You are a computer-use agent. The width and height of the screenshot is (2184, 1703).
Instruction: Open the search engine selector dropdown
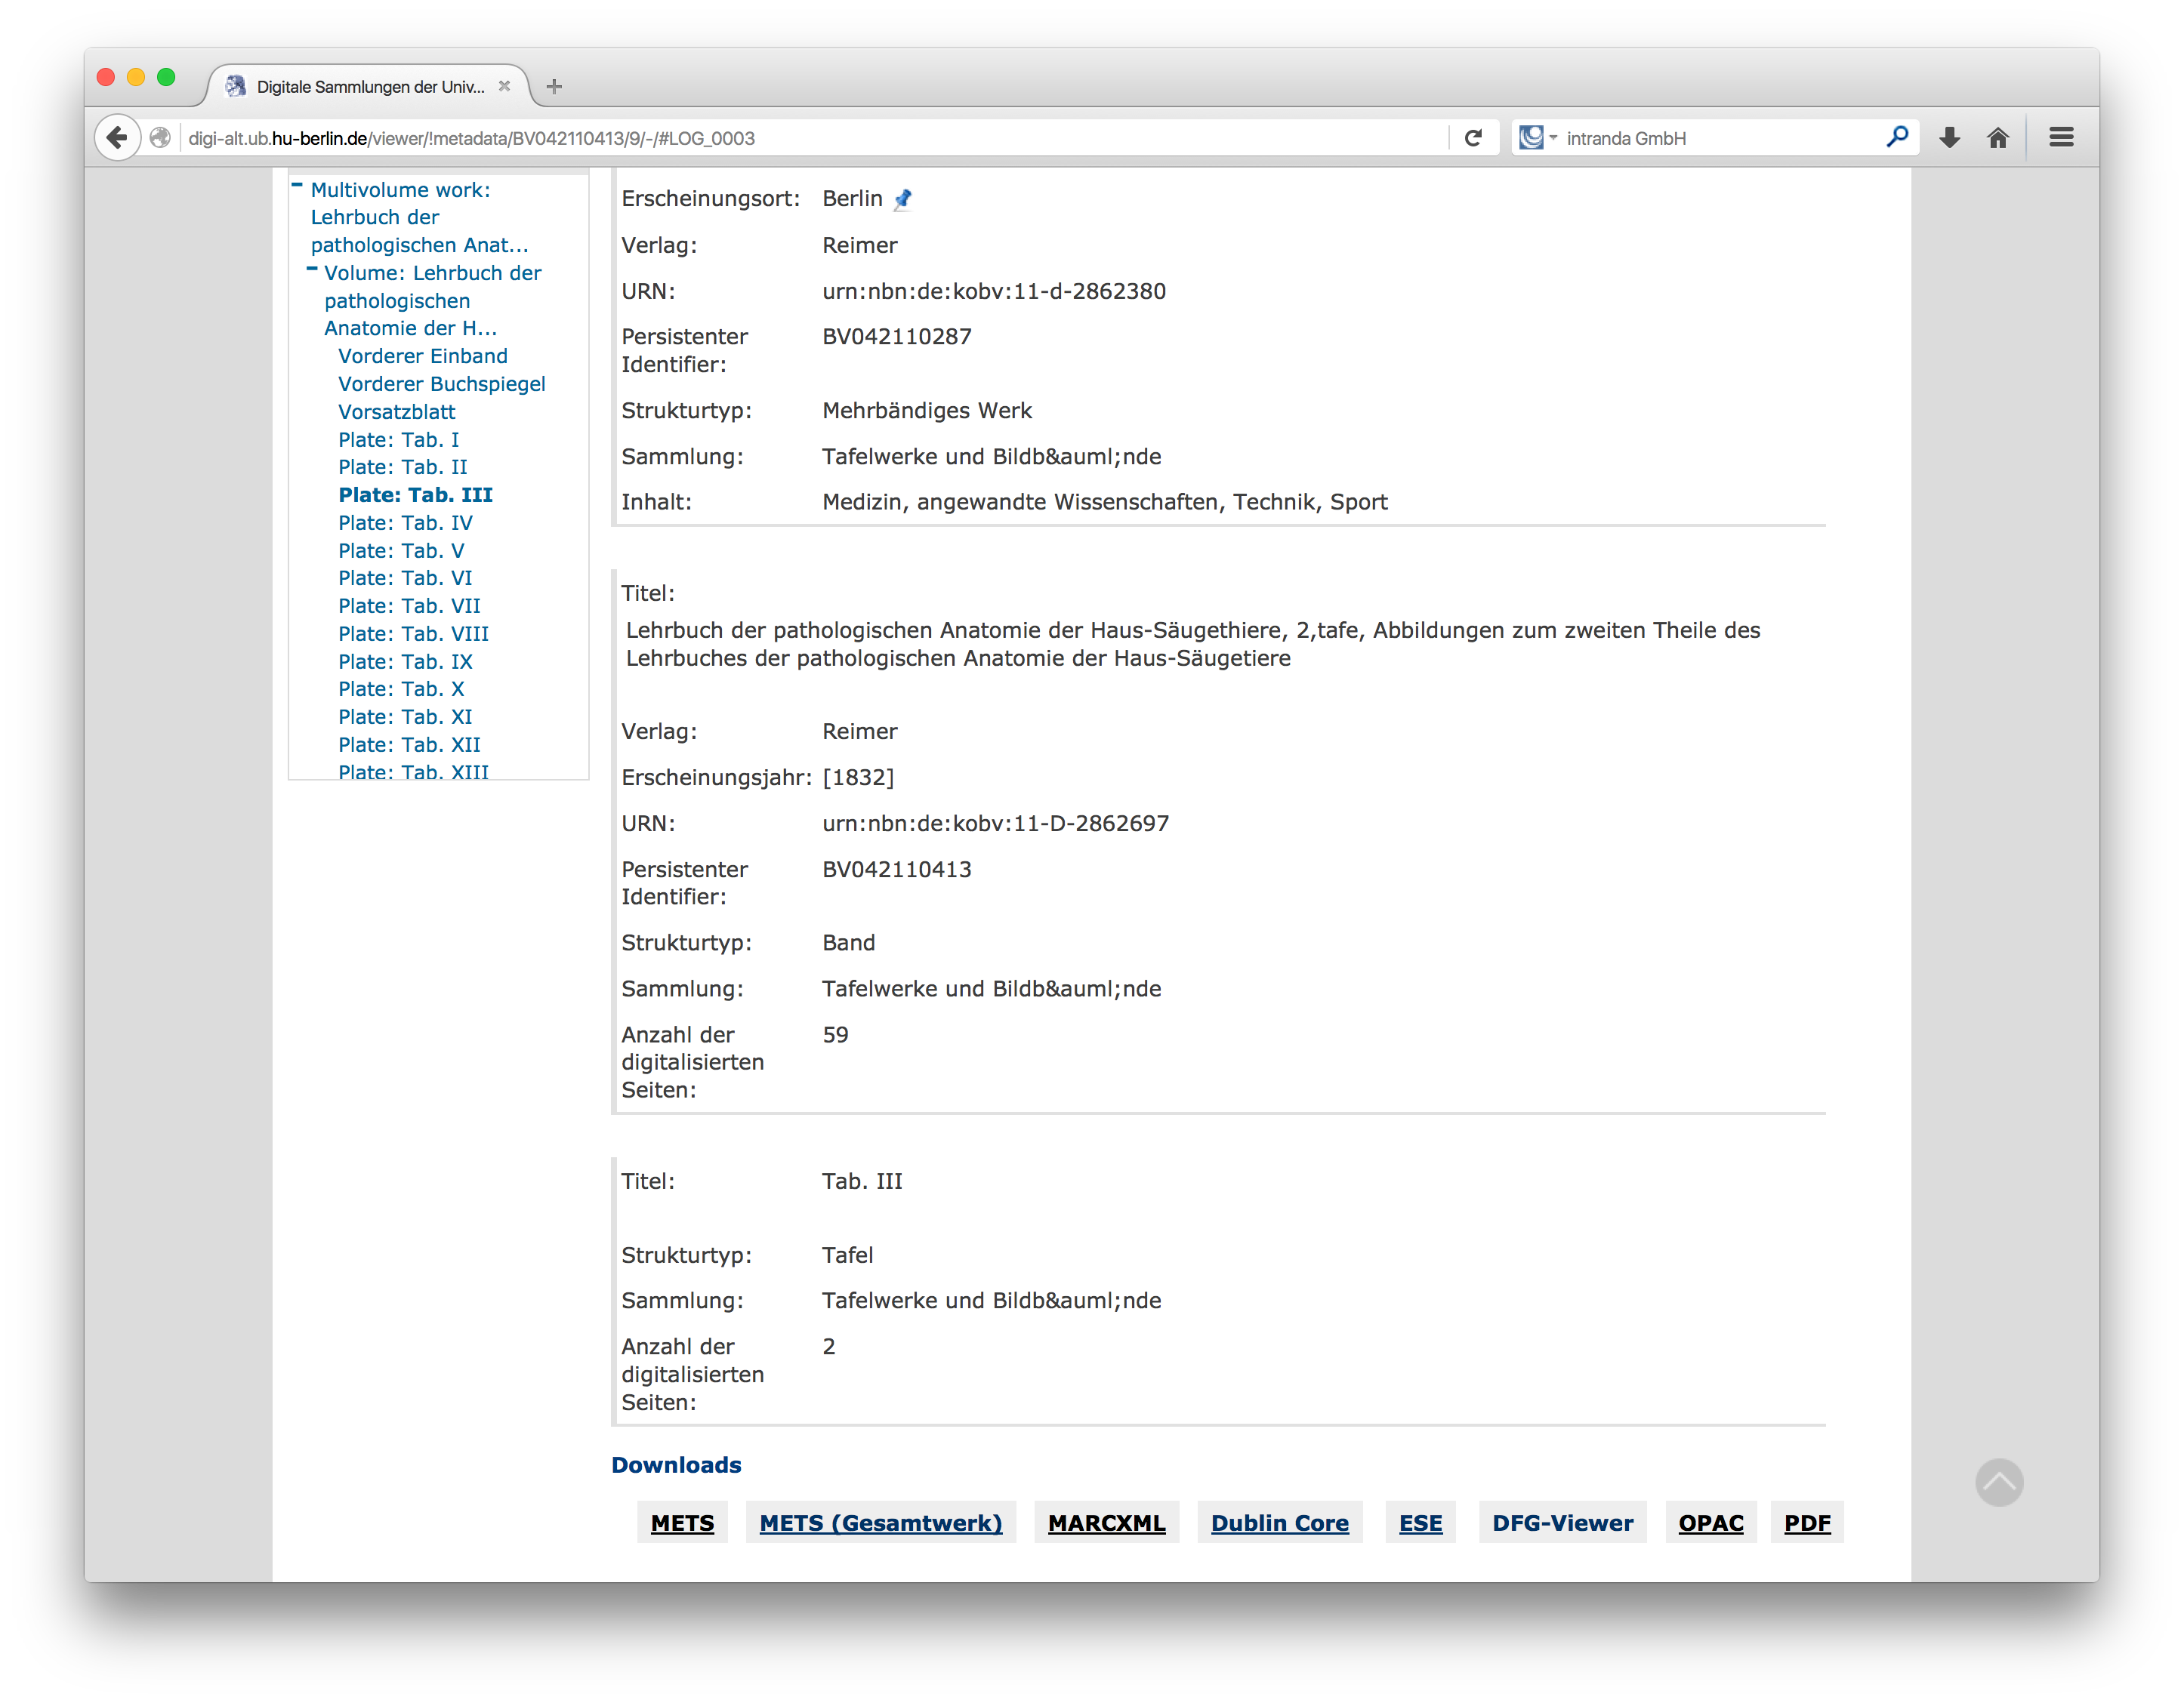click(x=1538, y=138)
